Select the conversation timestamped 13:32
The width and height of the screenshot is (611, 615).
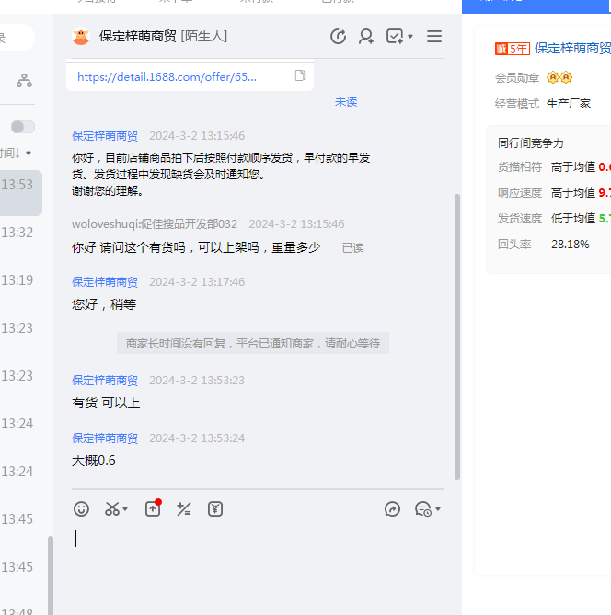pos(18,233)
